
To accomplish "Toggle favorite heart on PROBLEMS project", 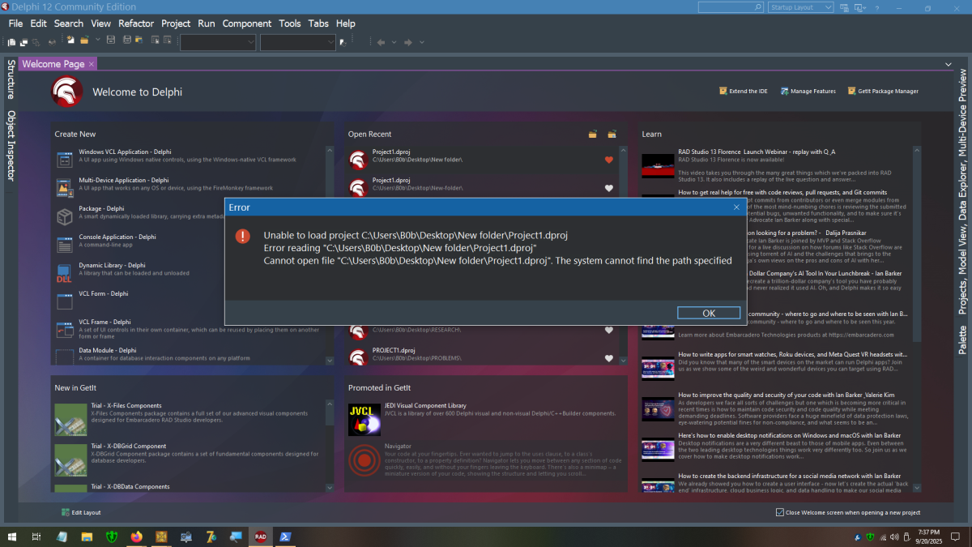I will point(609,357).
